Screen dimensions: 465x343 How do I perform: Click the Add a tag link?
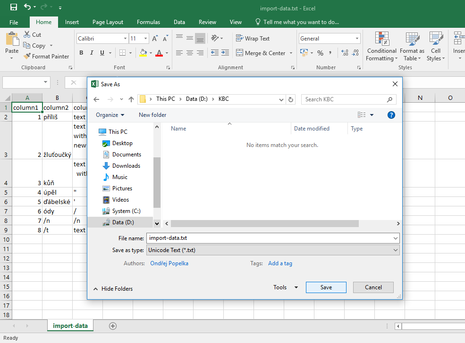coord(280,263)
